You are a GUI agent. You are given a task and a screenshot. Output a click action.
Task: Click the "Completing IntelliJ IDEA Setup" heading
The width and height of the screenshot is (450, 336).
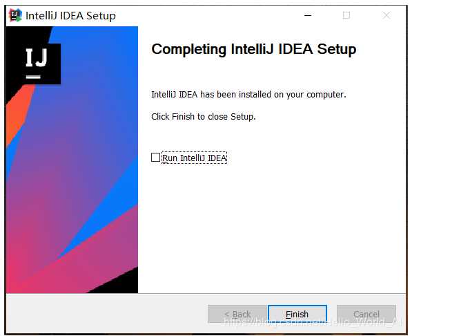click(253, 49)
